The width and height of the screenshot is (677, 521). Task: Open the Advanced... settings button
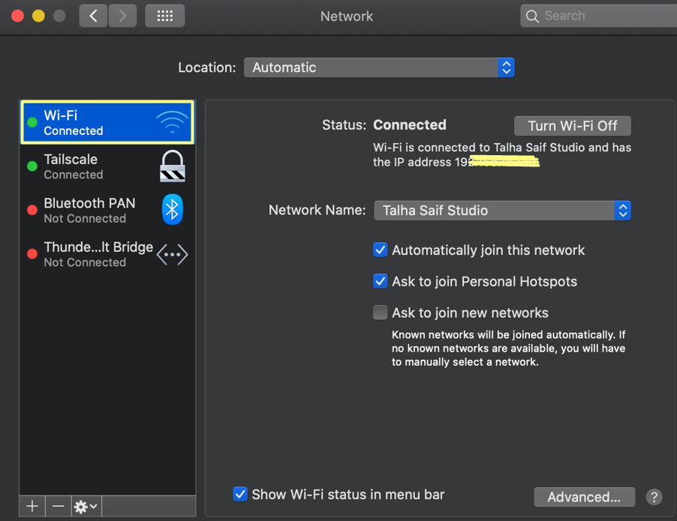click(584, 497)
